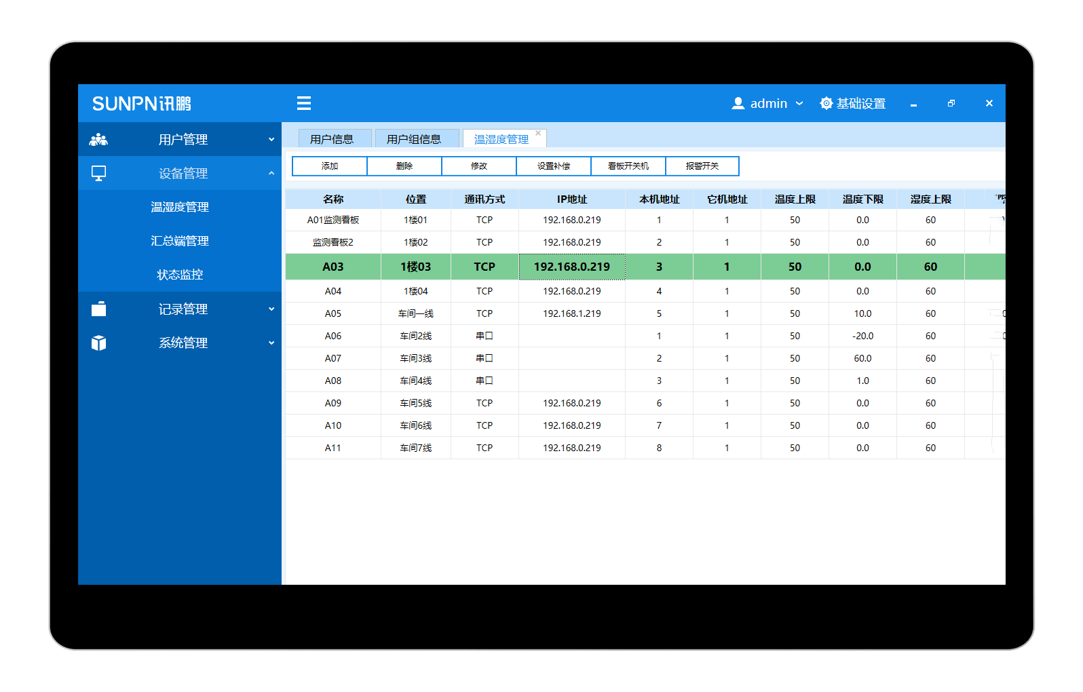1083x692 pixels.
Task: Expand the 系统管理 menu chevron
Action: [271, 343]
